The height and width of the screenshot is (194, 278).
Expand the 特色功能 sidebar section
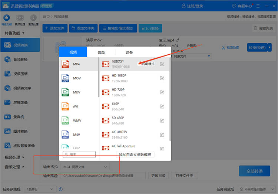(x=14, y=33)
